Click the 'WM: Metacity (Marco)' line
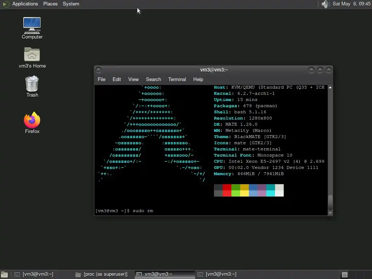The width and height of the screenshot is (372, 279). [242, 130]
